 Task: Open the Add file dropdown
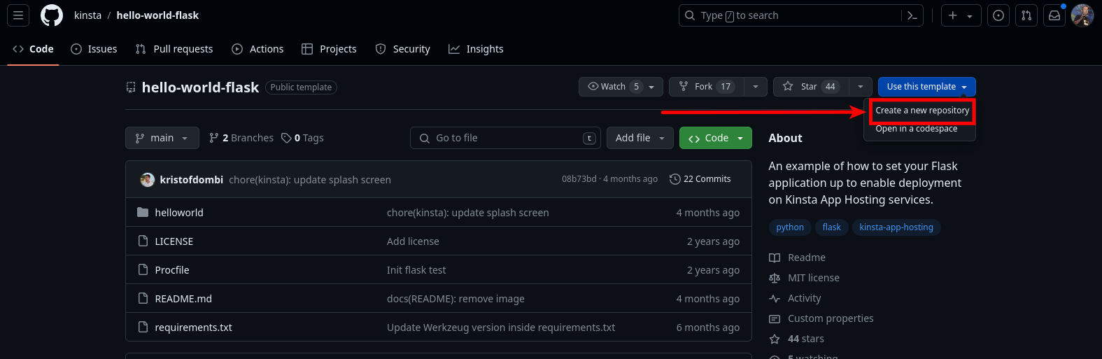click(x=640, y=138)
